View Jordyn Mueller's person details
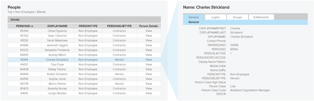This screenshot has width=314, height=101. pyautogui.click(x=149, y=93)
